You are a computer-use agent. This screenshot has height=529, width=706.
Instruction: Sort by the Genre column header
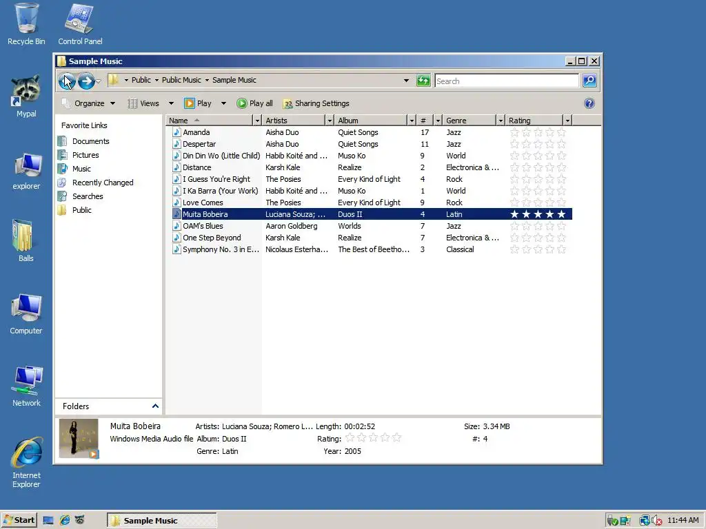(470, 121)
